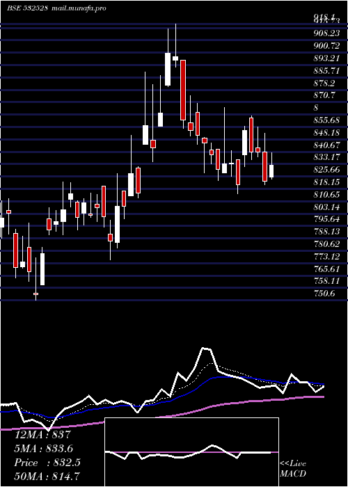This screenshot has width=348, height=487.
Task: Click the 893.21 price level label
Action: [x=326, y=58]
